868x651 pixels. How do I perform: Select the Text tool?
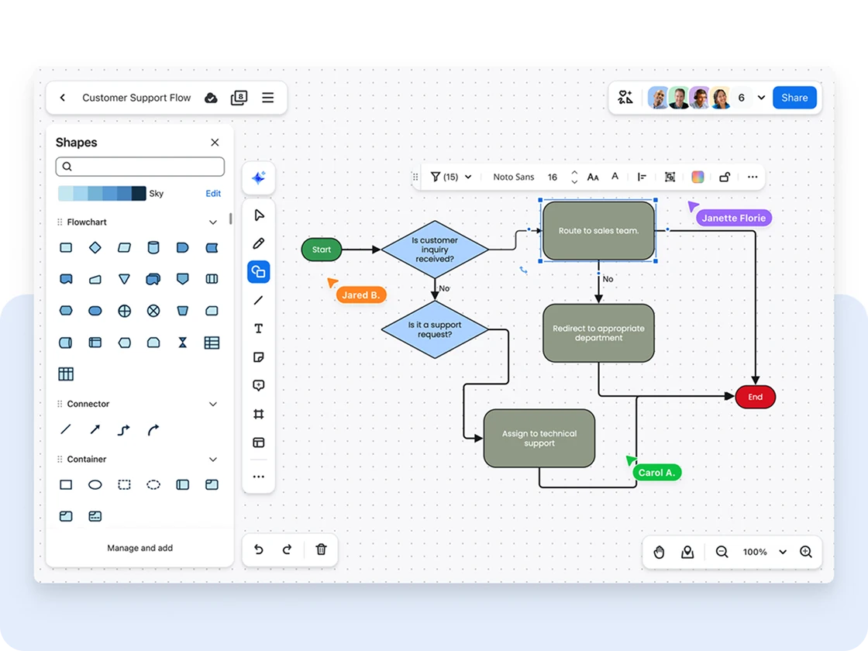click(258, 328)
